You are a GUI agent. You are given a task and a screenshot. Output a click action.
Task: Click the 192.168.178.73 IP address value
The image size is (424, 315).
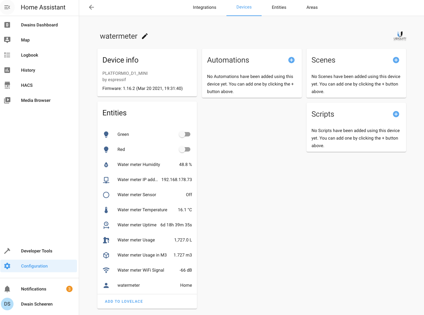[x=177, y=180]
